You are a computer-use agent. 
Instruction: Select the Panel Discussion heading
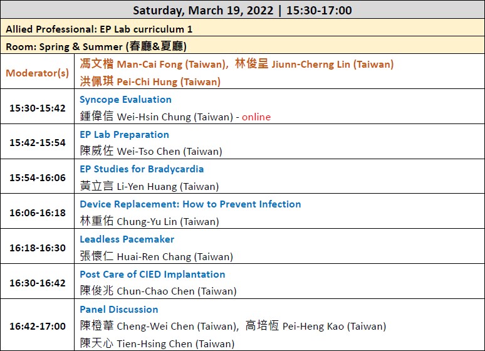(119, 310)
